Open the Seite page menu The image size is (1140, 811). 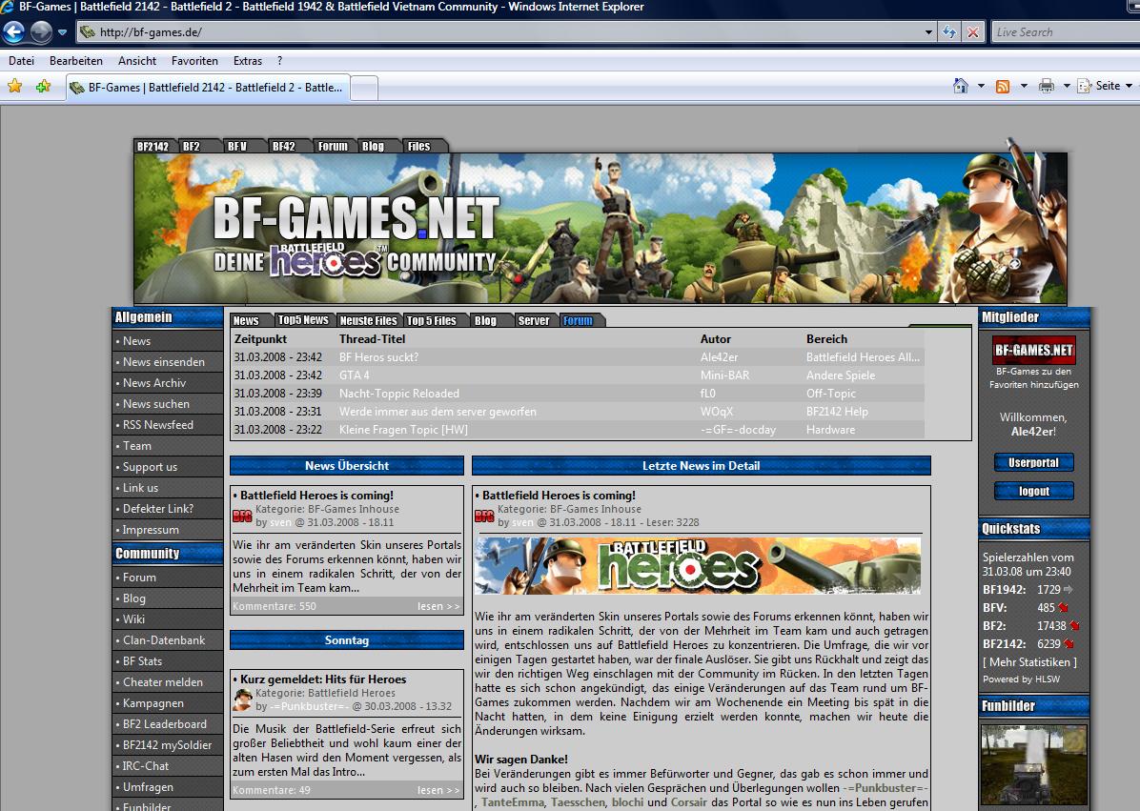tap(1105, 86)
